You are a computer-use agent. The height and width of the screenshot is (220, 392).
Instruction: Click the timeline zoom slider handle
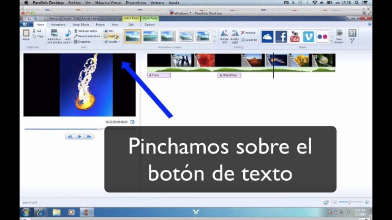[x=349, y=202]
